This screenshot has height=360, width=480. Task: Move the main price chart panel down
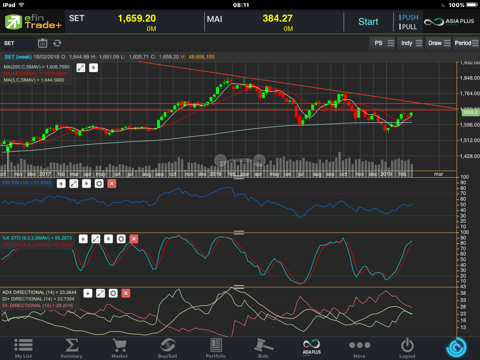coord(93,67)
